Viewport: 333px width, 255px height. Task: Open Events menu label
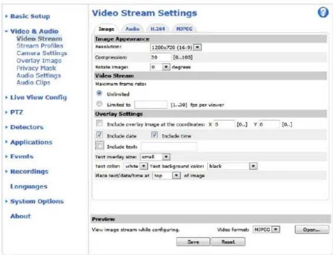click(x=22, y=157)
